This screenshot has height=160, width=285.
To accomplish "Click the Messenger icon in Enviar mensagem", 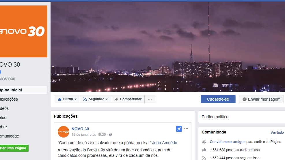I will click(x=245, y=99).
